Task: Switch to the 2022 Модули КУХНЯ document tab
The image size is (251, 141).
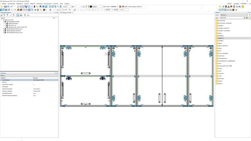Action: point(65,13)
